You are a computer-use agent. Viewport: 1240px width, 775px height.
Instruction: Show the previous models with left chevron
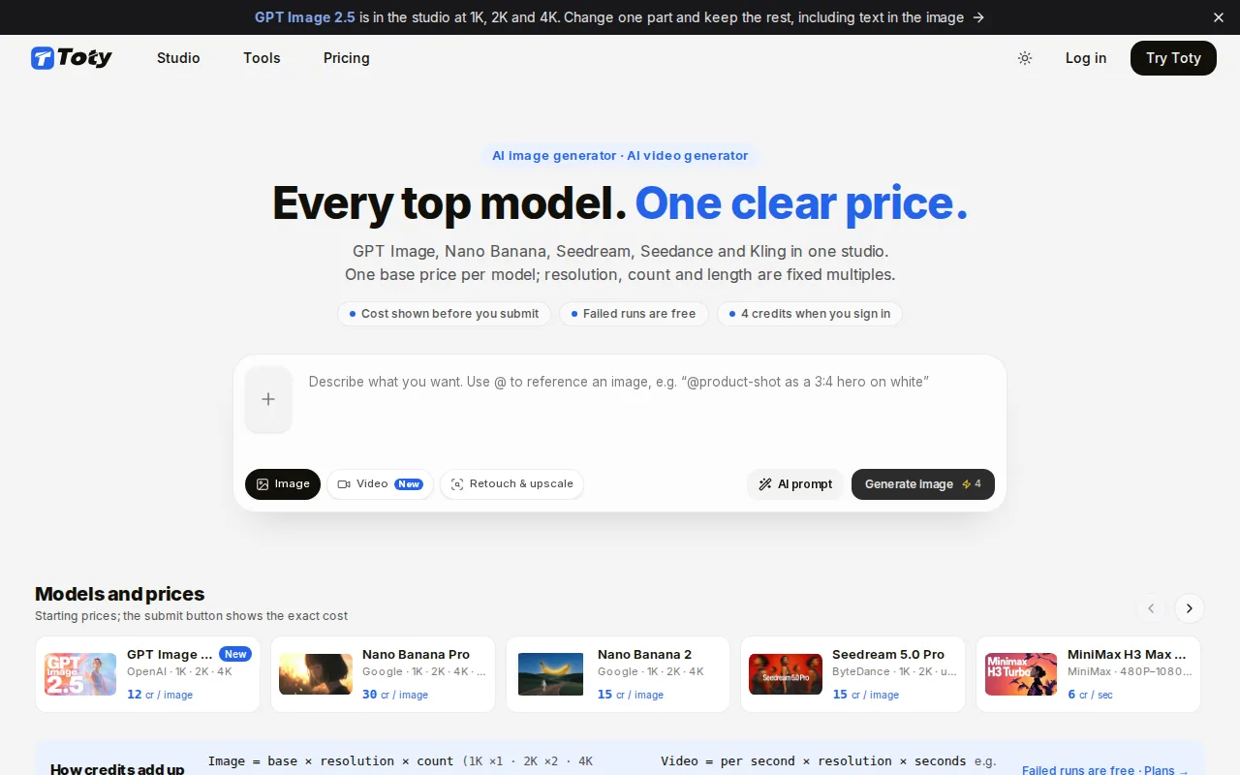coord(1151,608)
